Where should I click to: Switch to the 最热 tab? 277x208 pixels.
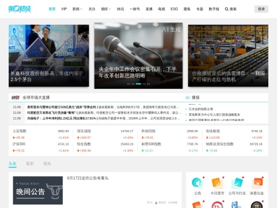click(47, 164)
